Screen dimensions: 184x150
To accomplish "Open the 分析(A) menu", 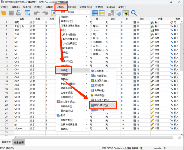I will tap(61, 7).
